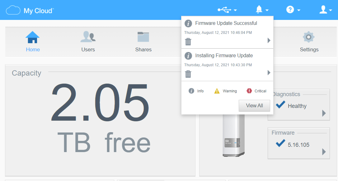The image size is (338, 181).
Task: Click the Firmware panel heading
Action: [x=283, y=133]
